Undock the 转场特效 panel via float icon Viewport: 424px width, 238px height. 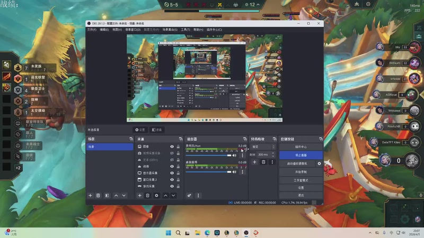(x=275, y=139)
